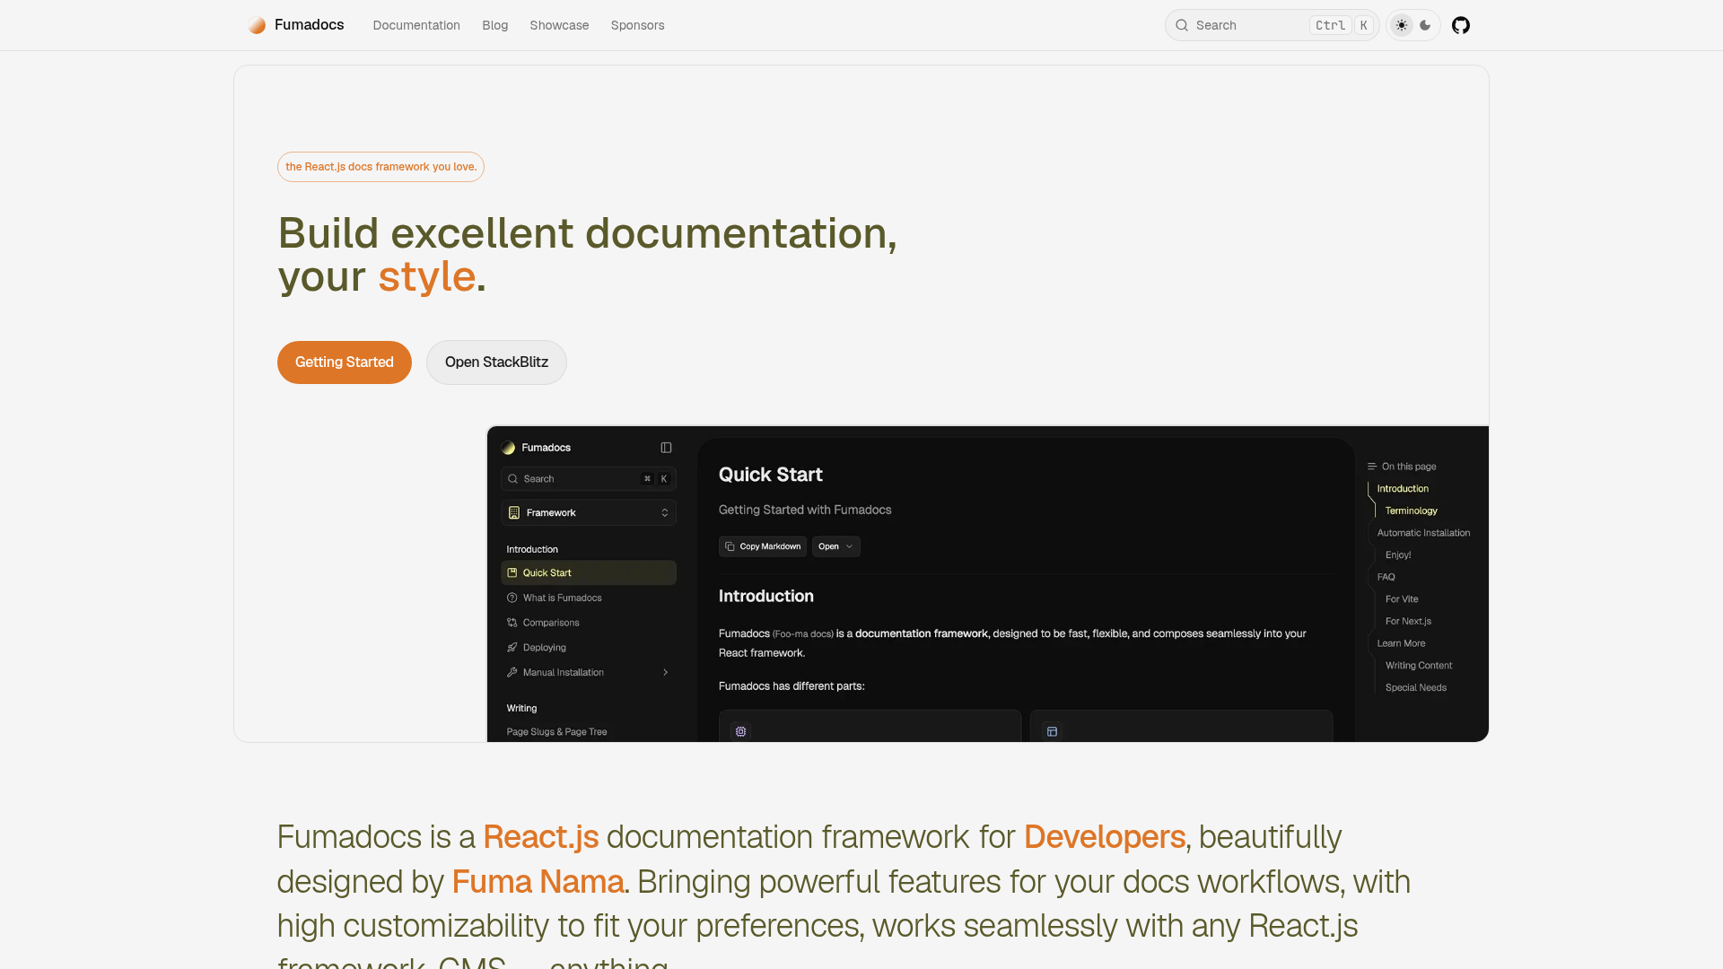Open the Framework dropdown selector

click(588, 513)
